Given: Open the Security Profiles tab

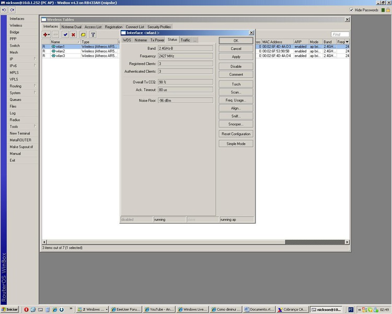Looking at the screenshot, I should (x=159, y=27).
